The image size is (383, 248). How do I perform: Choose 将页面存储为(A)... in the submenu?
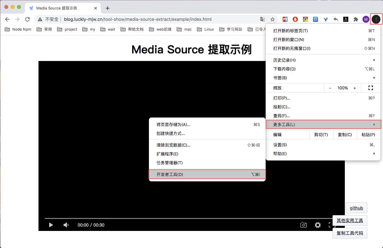(x=207, y=124)
